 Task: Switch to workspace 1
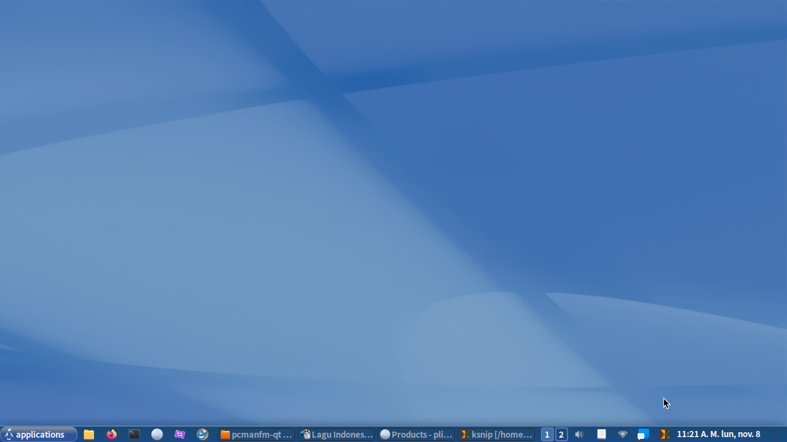click(x=547, y=434)
